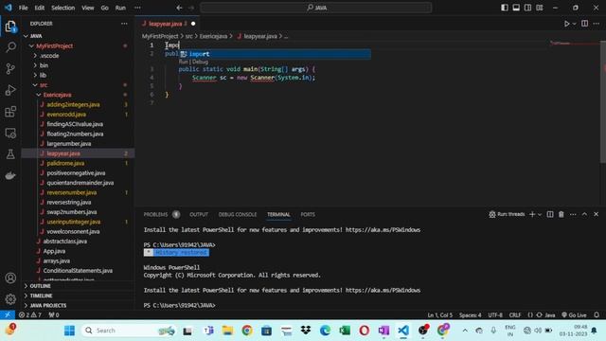Split the terminal
This screenshot has height=341, width=606.
click(549, 214)
